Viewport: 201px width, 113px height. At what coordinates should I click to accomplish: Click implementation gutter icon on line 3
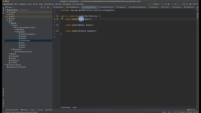[x=57, y=16]
